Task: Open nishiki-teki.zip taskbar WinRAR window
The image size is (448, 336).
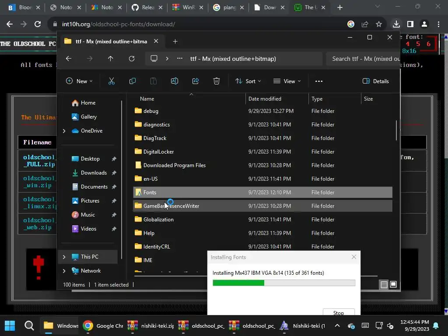Action: coord(150,325)
